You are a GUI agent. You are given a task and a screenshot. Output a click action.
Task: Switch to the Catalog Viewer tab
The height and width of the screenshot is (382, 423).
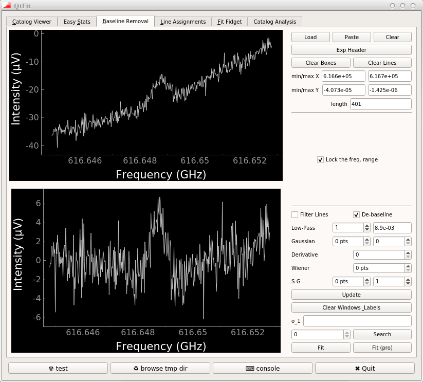click(32, 22)
